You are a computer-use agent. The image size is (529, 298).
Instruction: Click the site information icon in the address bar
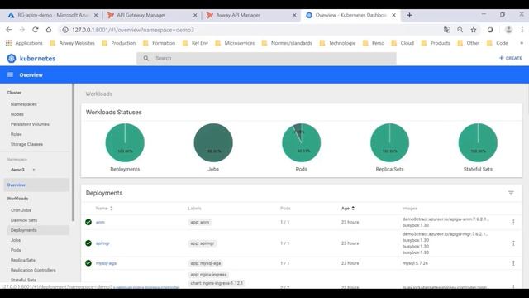(65, 30)
